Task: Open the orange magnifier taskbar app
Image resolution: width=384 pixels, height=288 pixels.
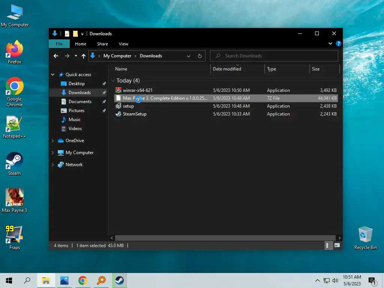Action: coord(101,280)
